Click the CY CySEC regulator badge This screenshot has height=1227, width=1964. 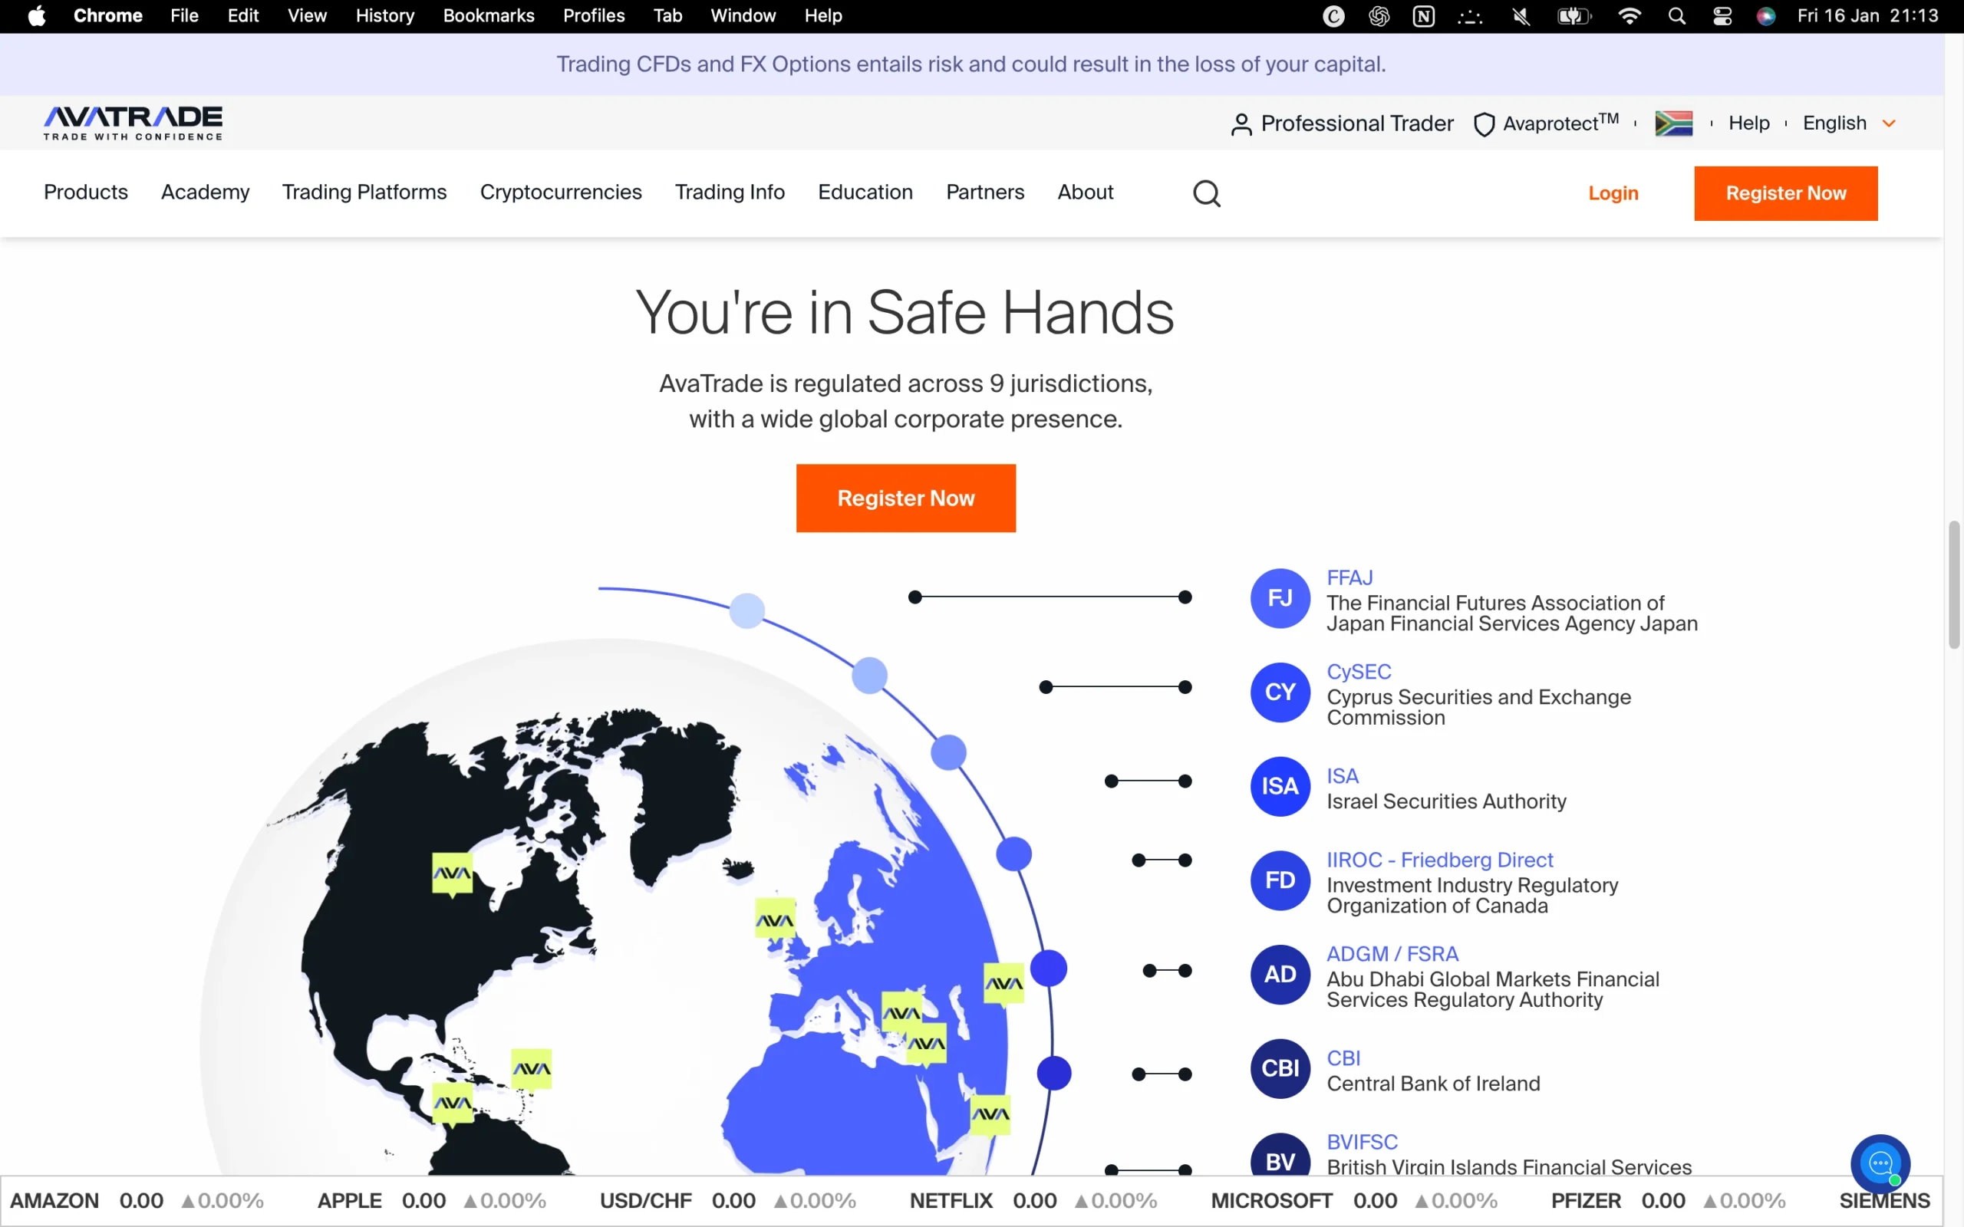pyautogui.click(x=1280, y=693)
